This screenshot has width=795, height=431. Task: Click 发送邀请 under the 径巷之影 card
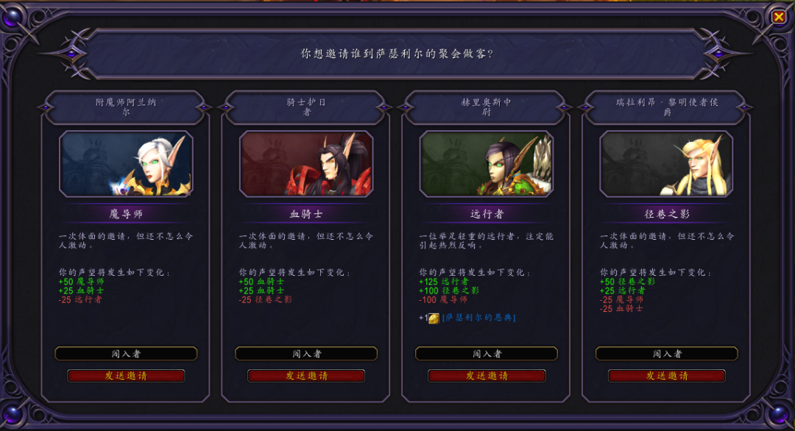click(667, 376)
